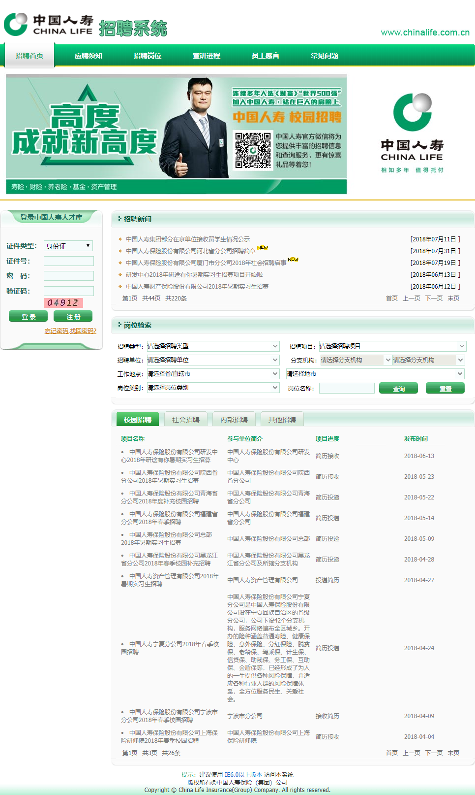The height and width of the screenshot is (795, 475).
Task: Click 下一页 in the news pager
Action: (x=434, y=298)
